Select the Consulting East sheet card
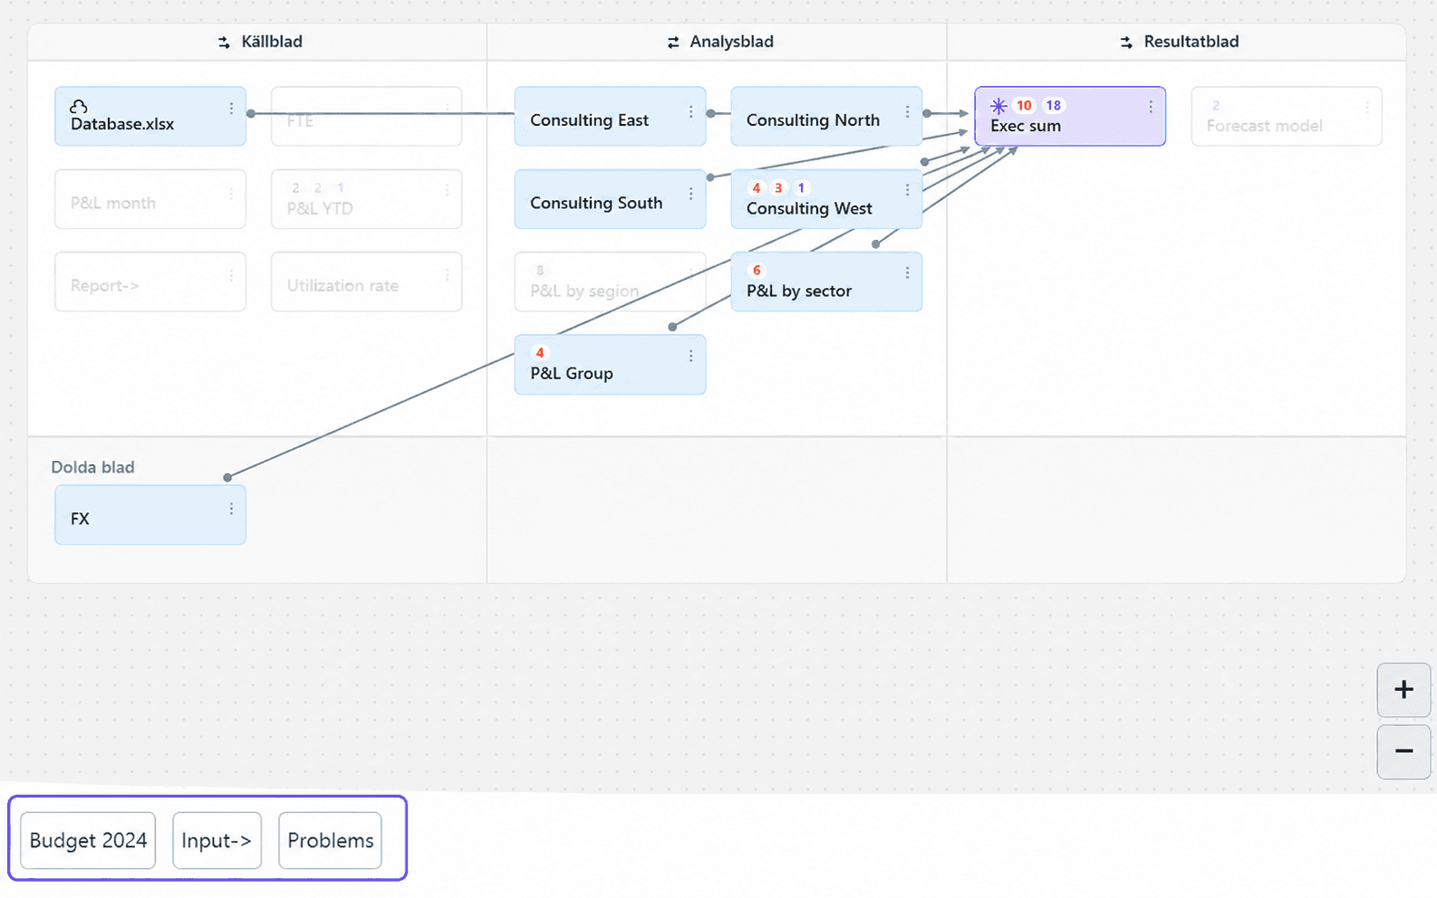The height and width of the screenshot is (898, 1437). tap(610, 116)
